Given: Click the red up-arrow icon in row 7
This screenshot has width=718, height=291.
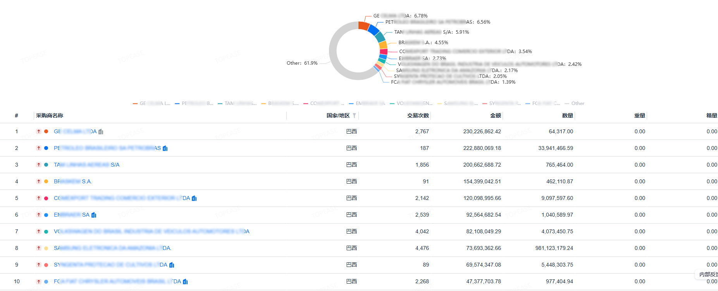Looking at the screenshot, I should (39, 231).
